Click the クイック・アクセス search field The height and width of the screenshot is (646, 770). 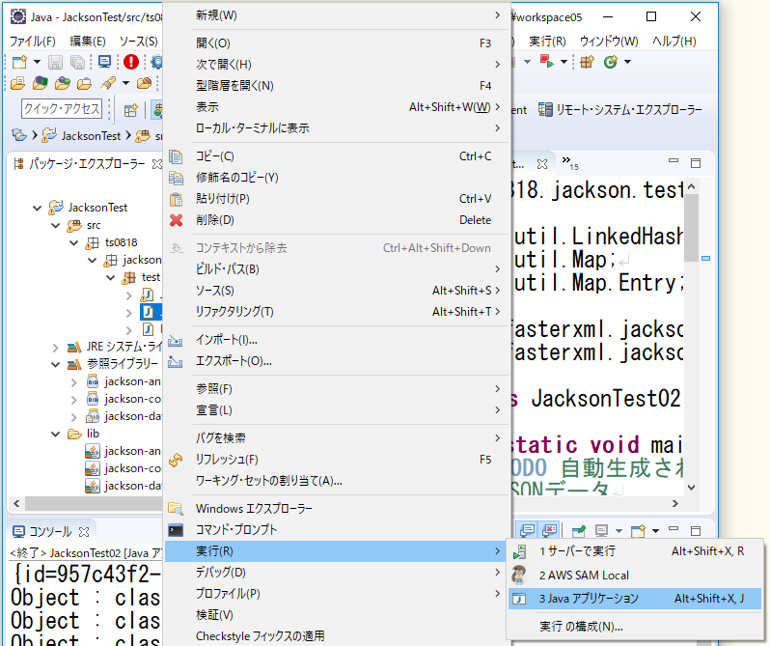[62, 108]
